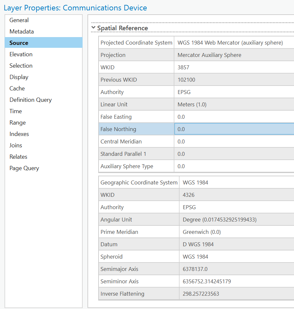The height and width of the screenshot is (309, 294).
Task: Select the Range page
Action: [x=18, y=123]
